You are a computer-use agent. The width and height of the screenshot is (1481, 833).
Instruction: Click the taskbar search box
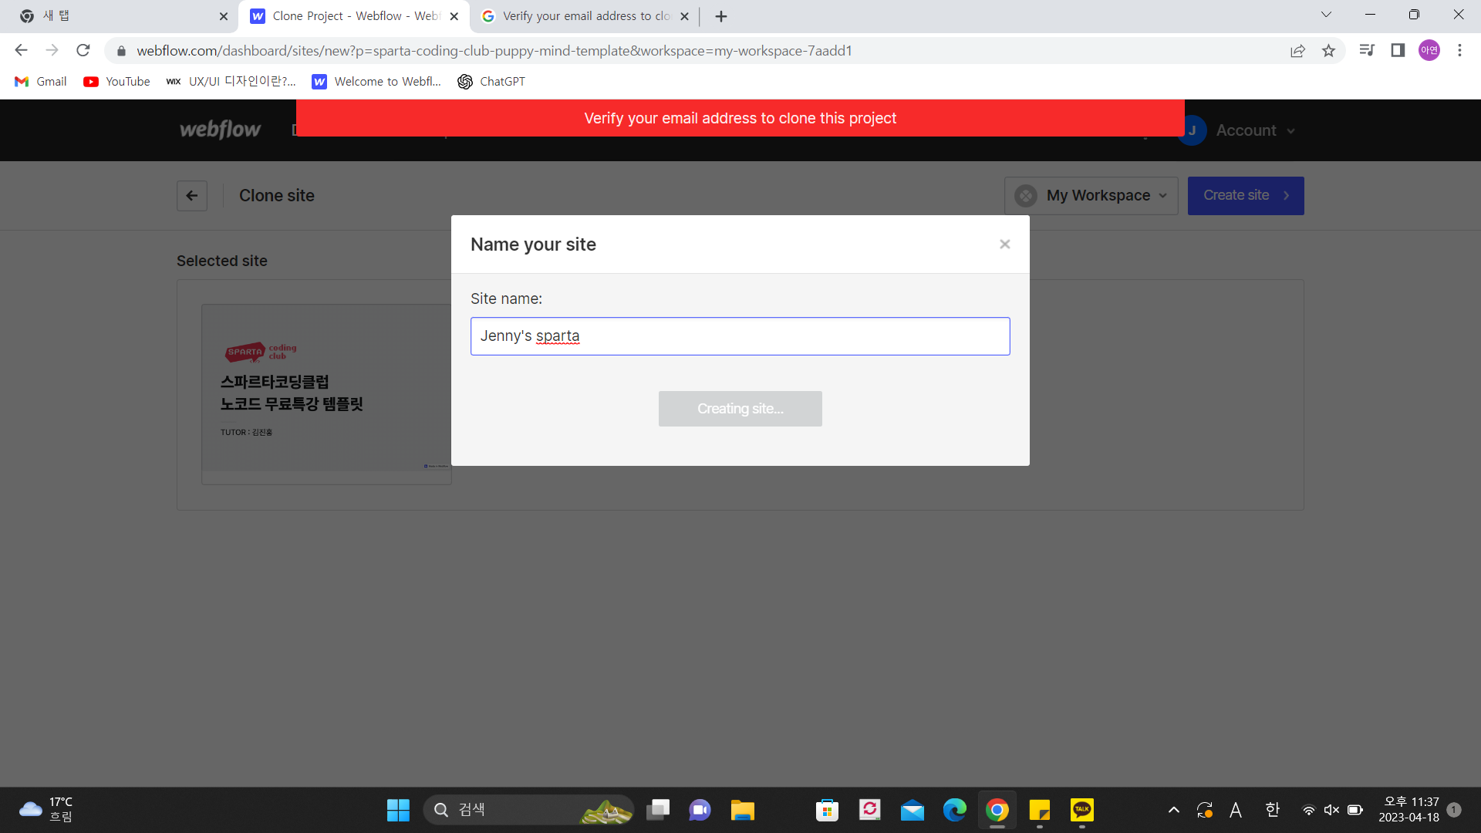click(x=528, y=810)
